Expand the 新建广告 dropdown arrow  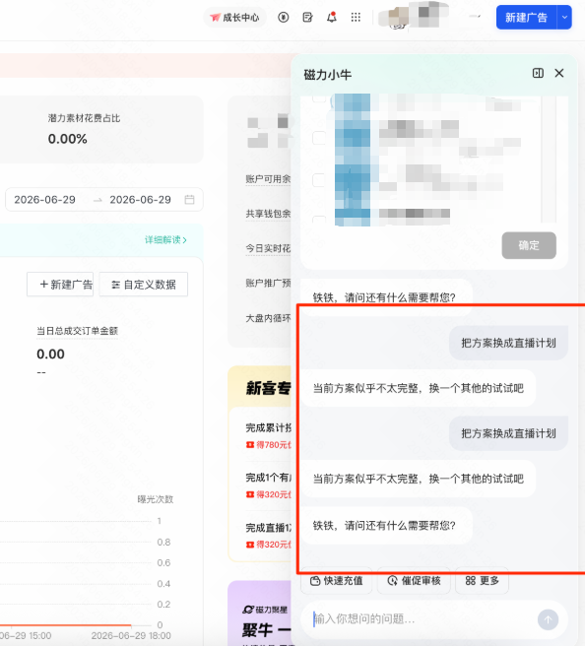[x=564, y=18]
